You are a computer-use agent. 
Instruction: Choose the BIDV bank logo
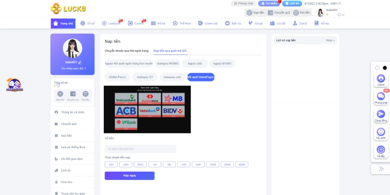174,111
